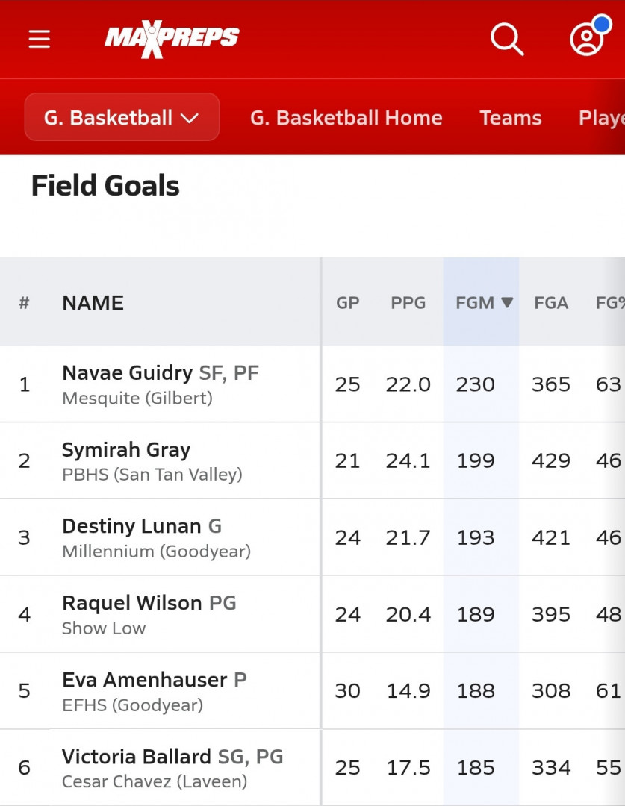
Task: Open Eva Amenhauser's player profile
Action: tap(145, 680)
